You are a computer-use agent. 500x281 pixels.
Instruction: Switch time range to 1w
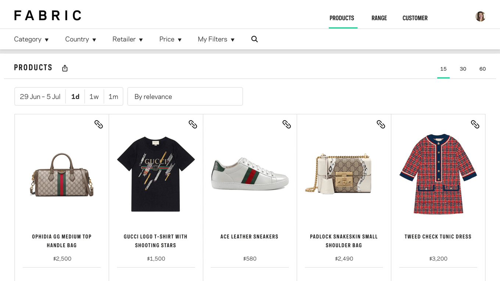[x=94, y=97]
